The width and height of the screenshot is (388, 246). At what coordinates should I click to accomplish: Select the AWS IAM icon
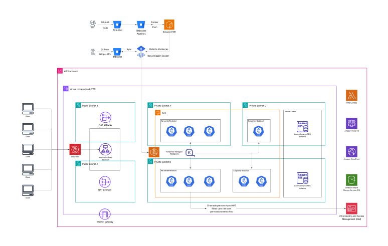pyautogui.click(x=351, y=208)
